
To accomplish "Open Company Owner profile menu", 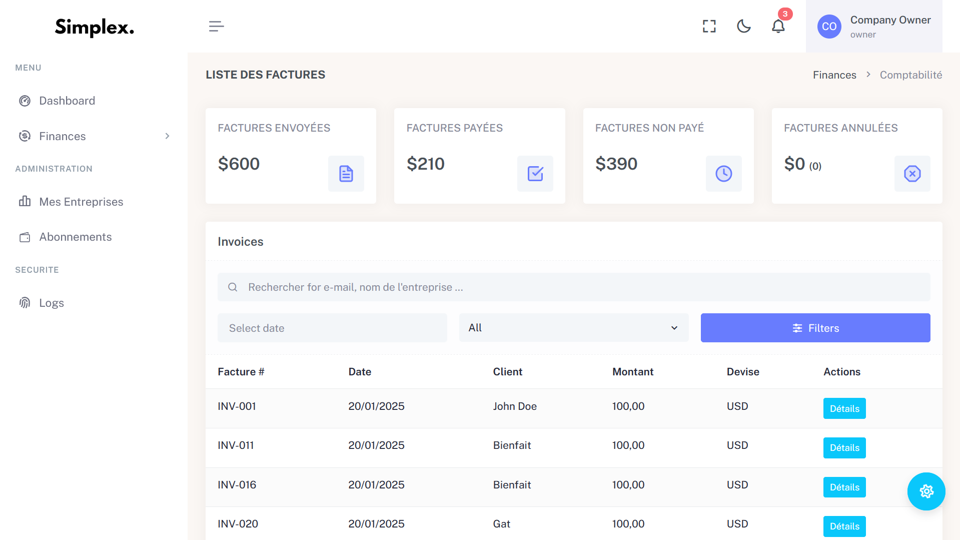I will (x=873, y=27).
